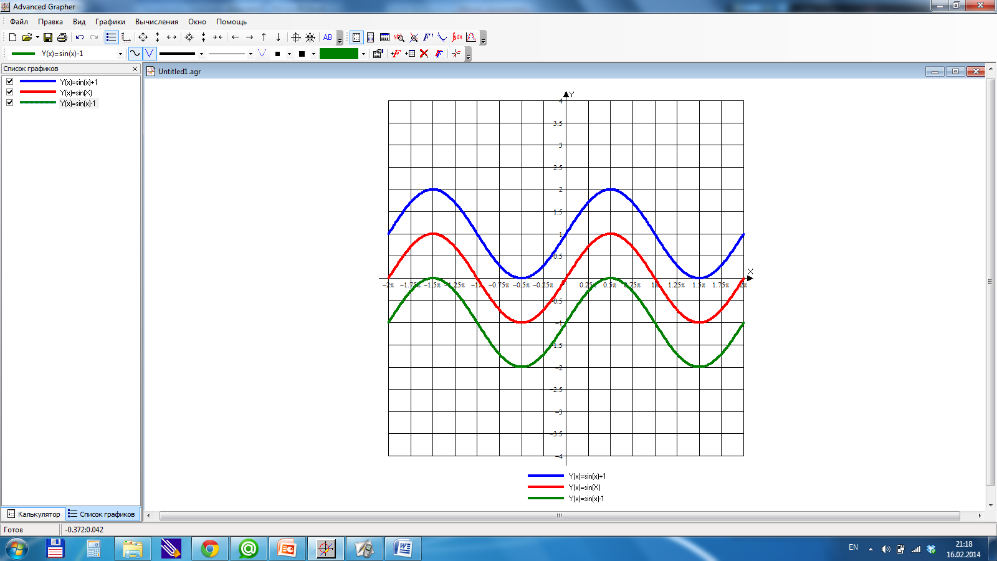The image size is (997, 561).
Task: Open Google Chrome from the taskbar
Action: [210, 549]
